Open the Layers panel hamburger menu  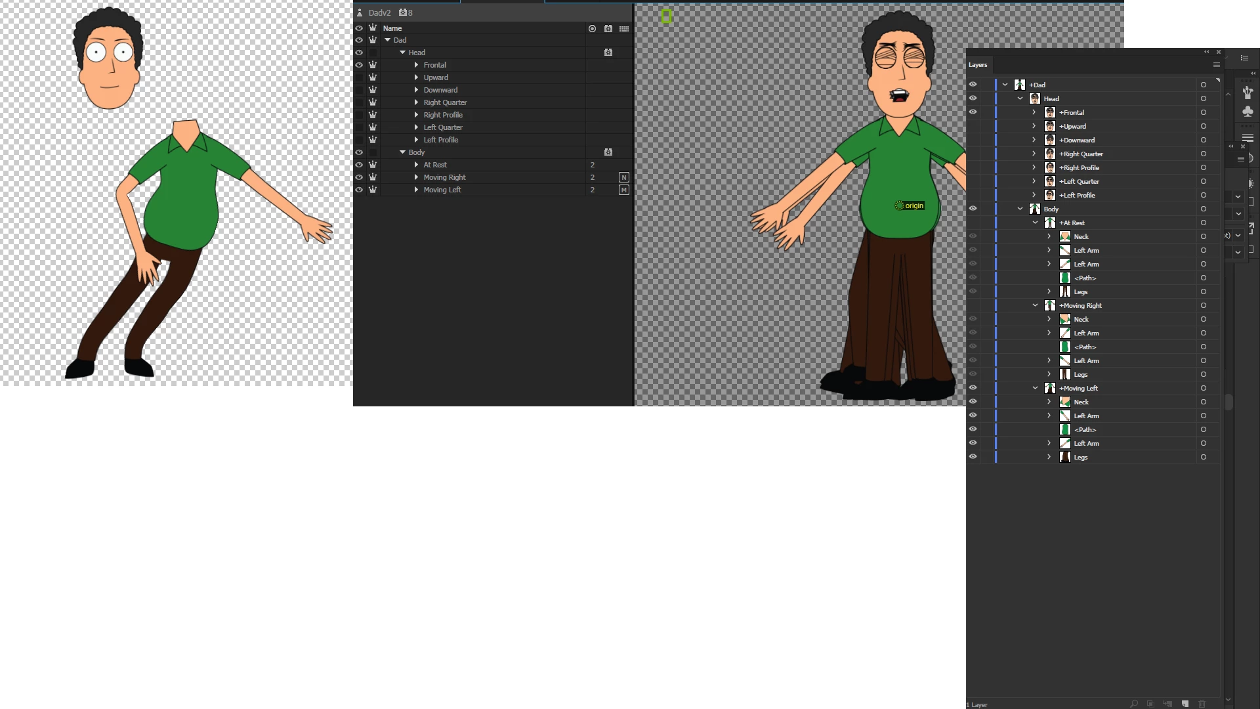tap(1217, 65)
